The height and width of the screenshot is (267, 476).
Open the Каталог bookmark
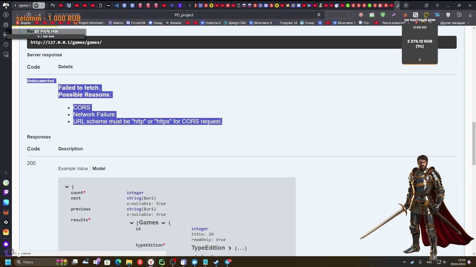(174, 23)
